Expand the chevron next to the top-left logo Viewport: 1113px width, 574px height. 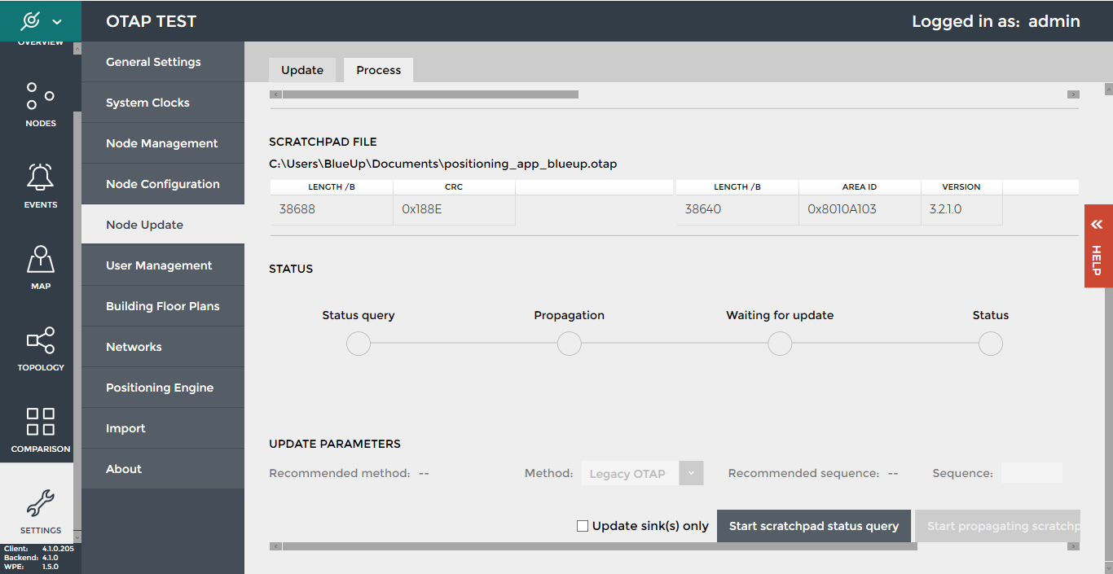click(55, 21)
